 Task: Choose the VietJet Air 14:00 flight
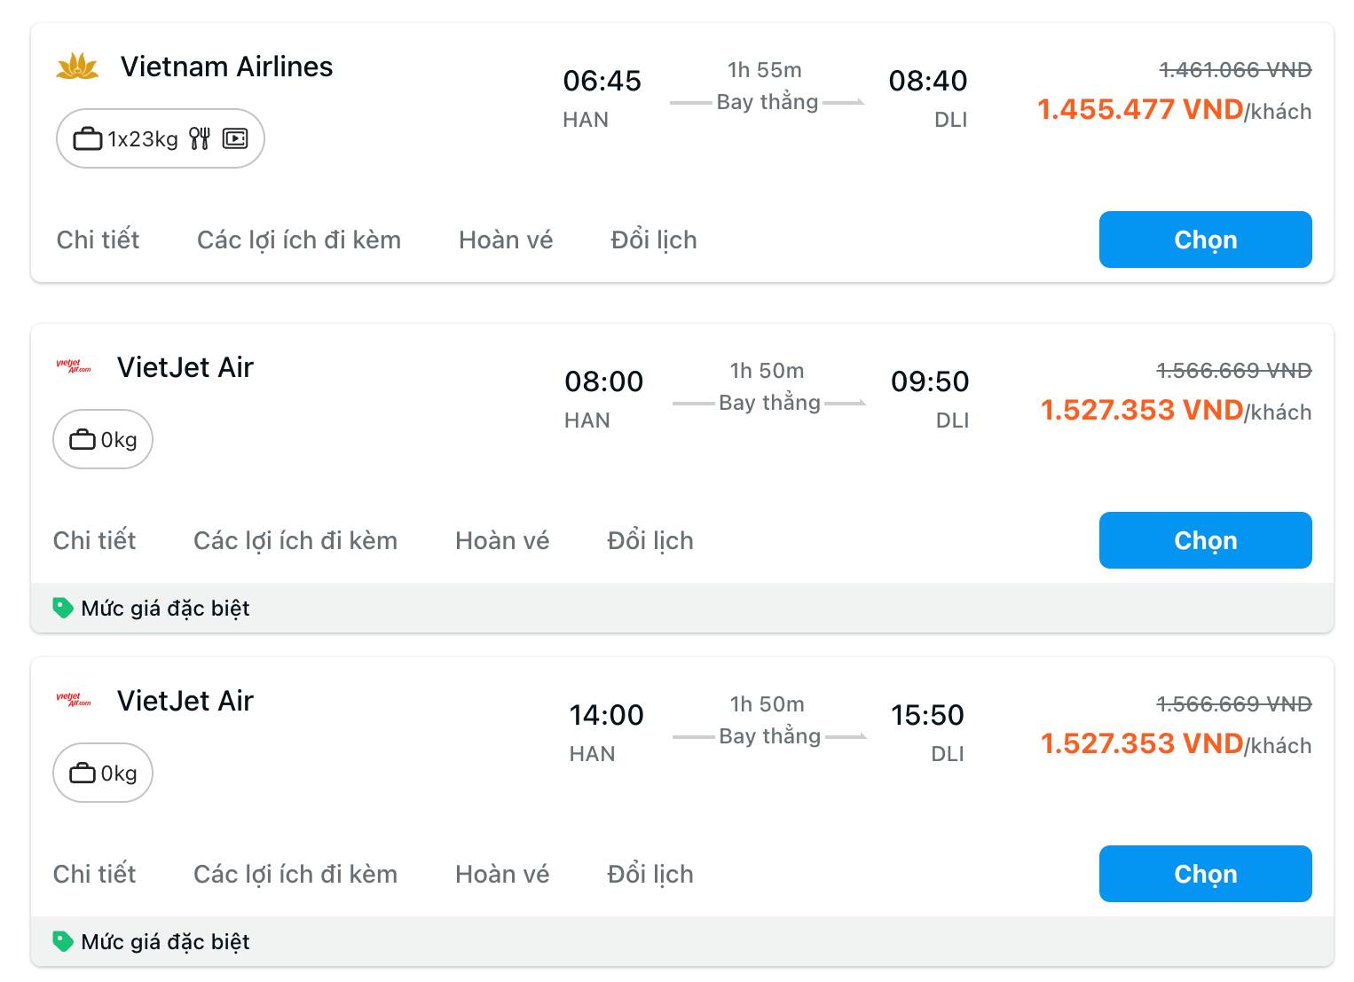(x=1205, y=874)
